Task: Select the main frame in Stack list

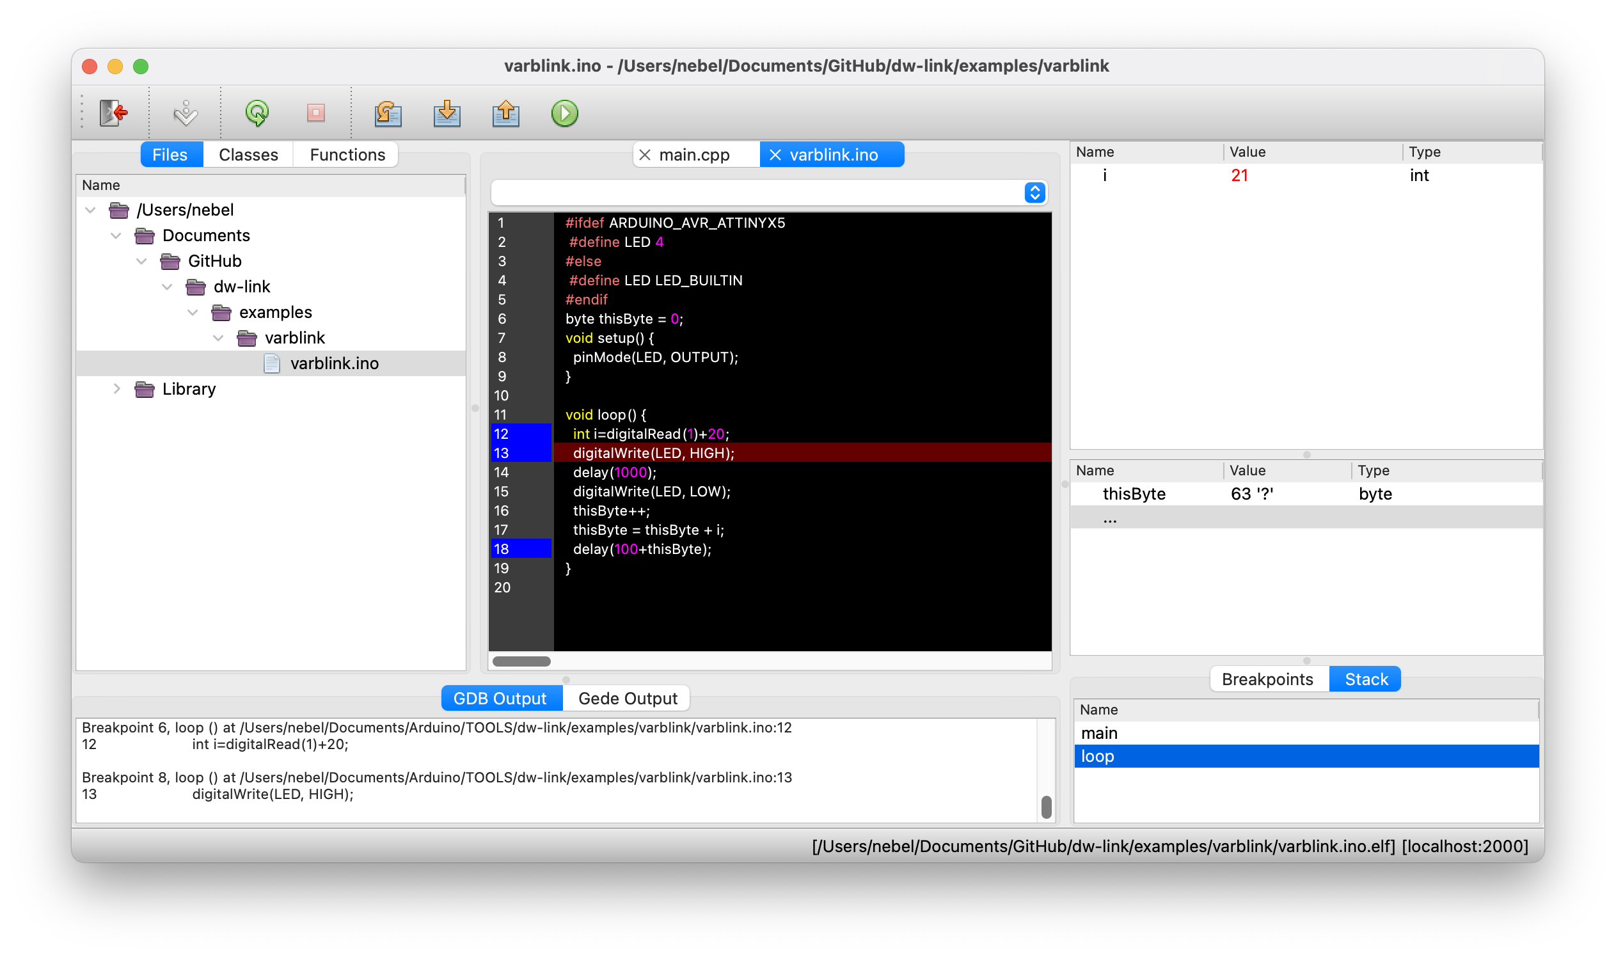Action: pyautogui.click(x=1099, y=733)
